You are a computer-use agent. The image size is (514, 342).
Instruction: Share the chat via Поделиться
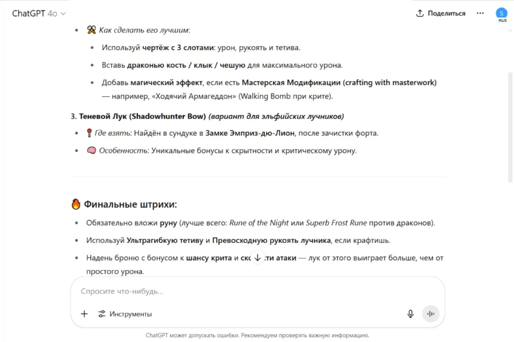tap(440, 13)
